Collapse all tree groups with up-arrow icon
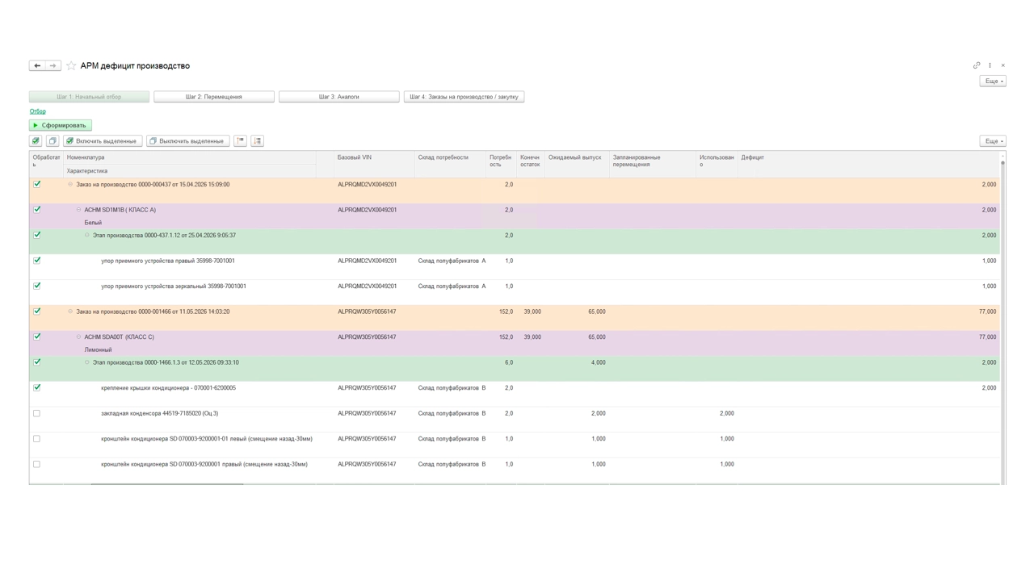This screenshot has width=1034, height=581. pyautogui.click(x=241, y=141)
